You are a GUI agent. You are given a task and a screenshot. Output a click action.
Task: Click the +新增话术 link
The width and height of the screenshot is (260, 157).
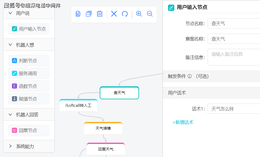[x=183, y=122]
